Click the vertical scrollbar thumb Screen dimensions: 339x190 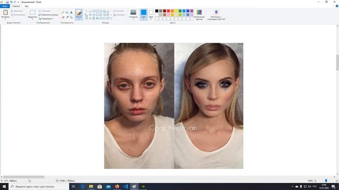pyautogui.click(x=337, y=62)
